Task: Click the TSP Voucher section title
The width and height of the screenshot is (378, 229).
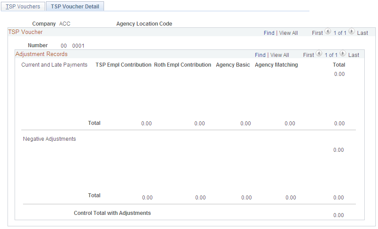Action: point(25,32)
